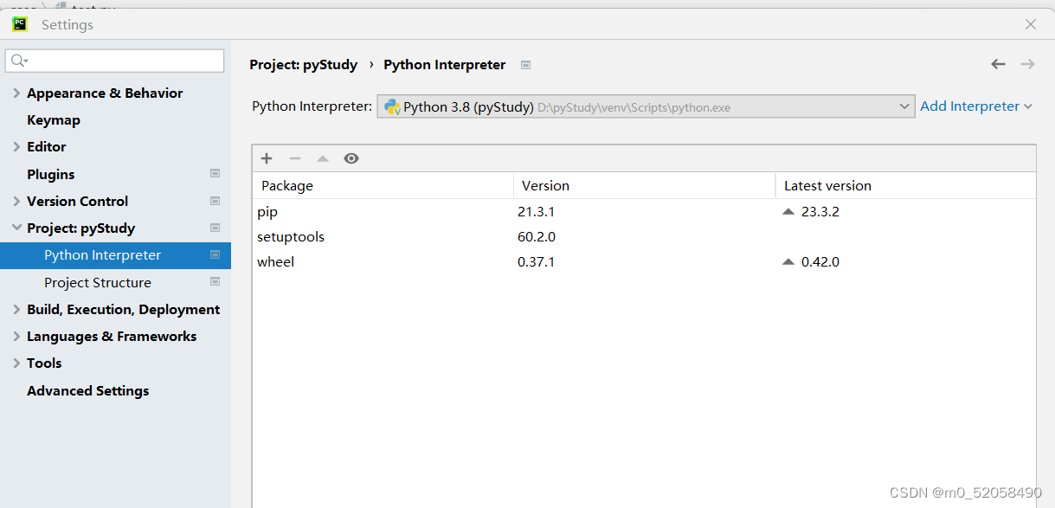Screen dimensions: 1055x508
Task: Click the upgrade arrow next to pip 23.3.2
Action: point(788,211)
